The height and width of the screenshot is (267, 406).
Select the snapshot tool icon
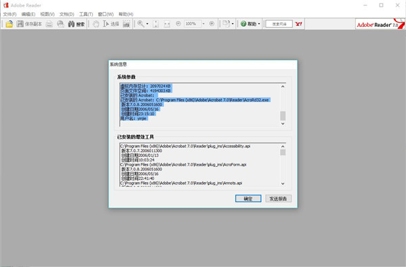coord(127,24)
